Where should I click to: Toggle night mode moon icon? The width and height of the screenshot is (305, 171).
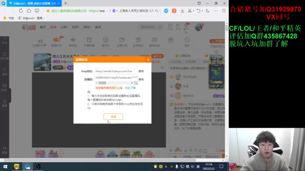[x=207, y=11]
